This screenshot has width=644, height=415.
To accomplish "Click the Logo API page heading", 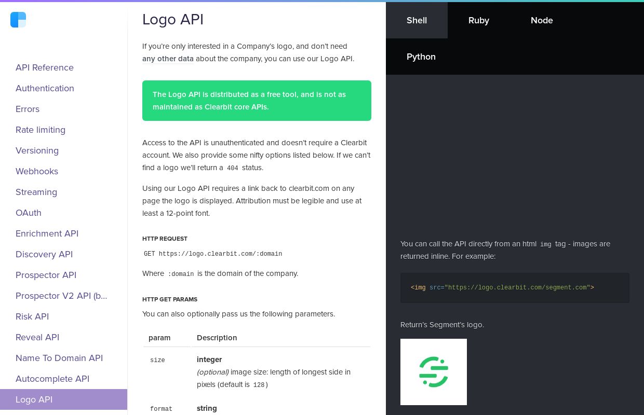I will 173,19.
